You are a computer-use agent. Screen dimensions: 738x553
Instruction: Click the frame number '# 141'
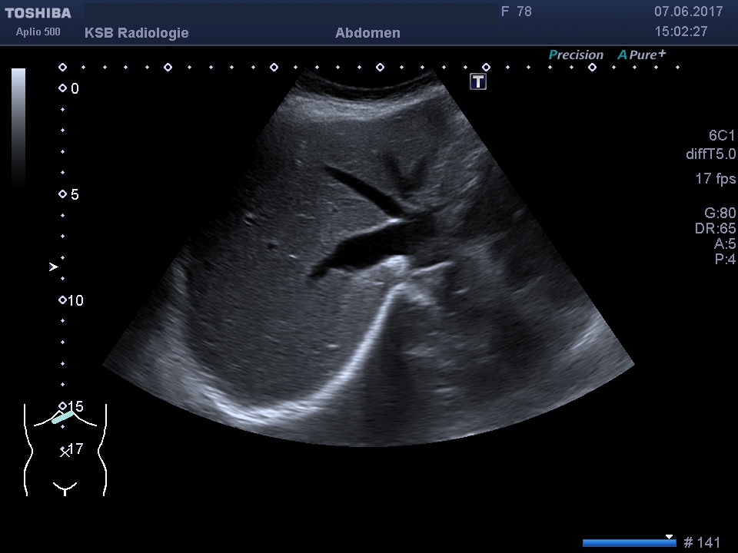[x=702, y=542]
